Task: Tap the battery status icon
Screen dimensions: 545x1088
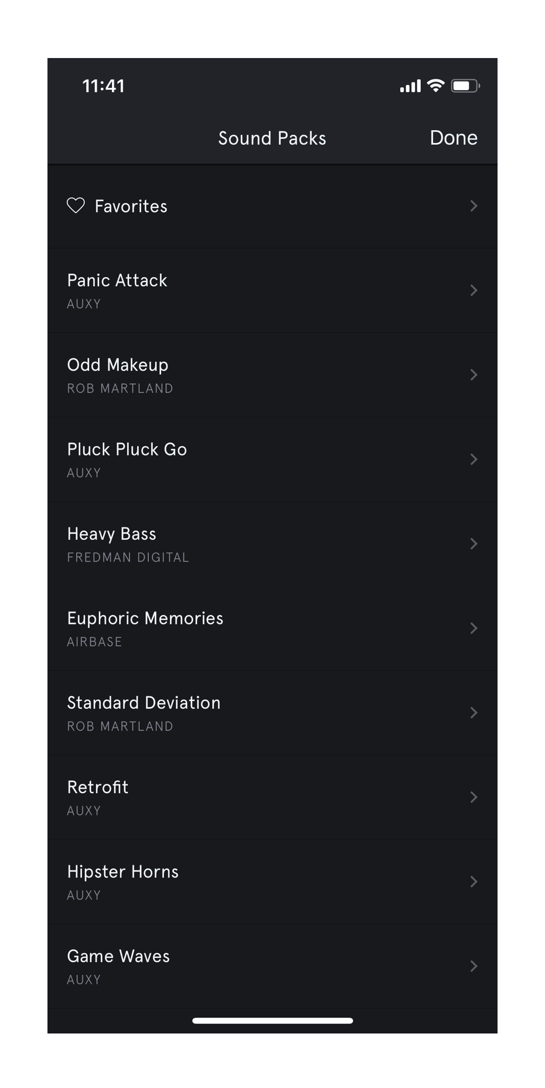Action: (x=465, y=86)
